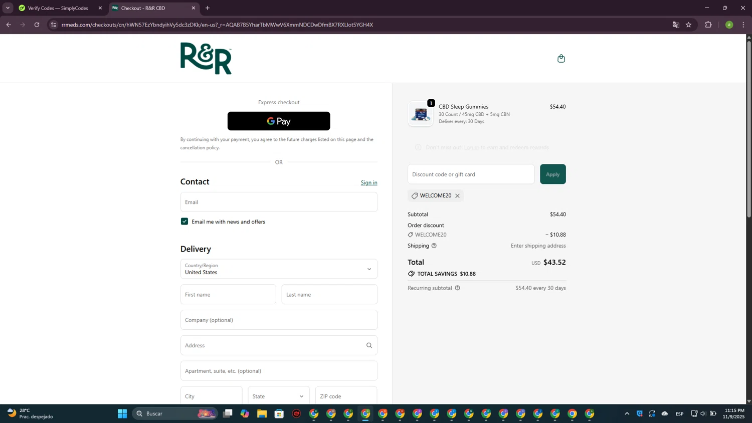Viewport: 752px width, 423px height.
Task: Click the address search magnifier icon
Action: (369, 345)
